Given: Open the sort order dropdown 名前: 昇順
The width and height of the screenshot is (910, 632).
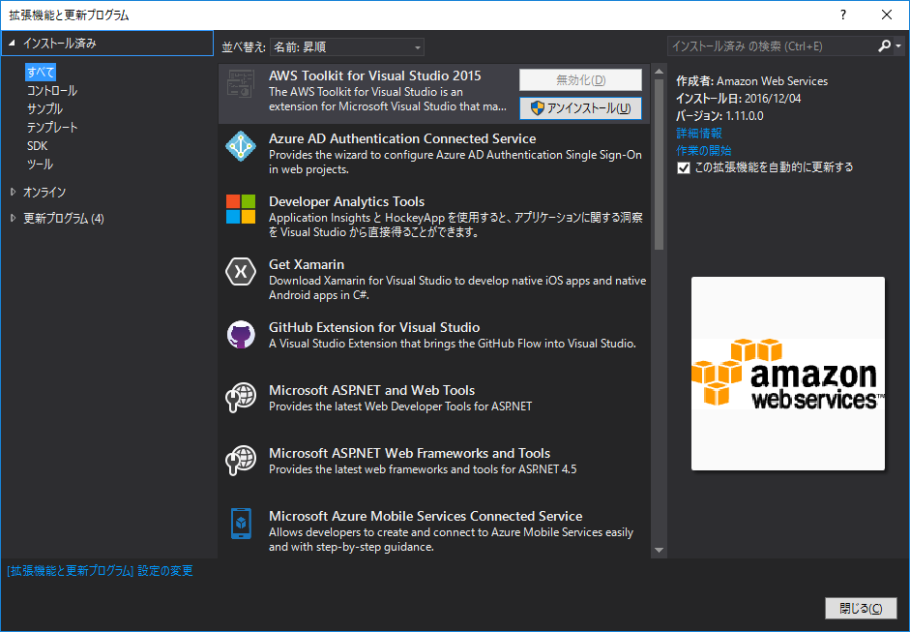Looking at the screenshot, I should point(347,47).
